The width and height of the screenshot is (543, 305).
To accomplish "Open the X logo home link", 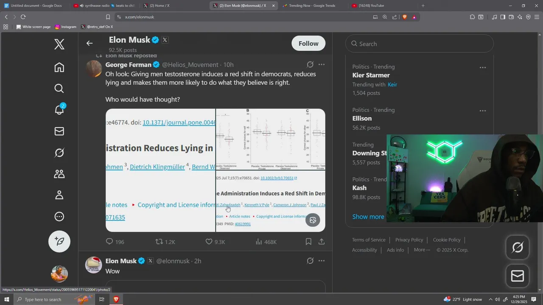I will (x=59, y=44).
